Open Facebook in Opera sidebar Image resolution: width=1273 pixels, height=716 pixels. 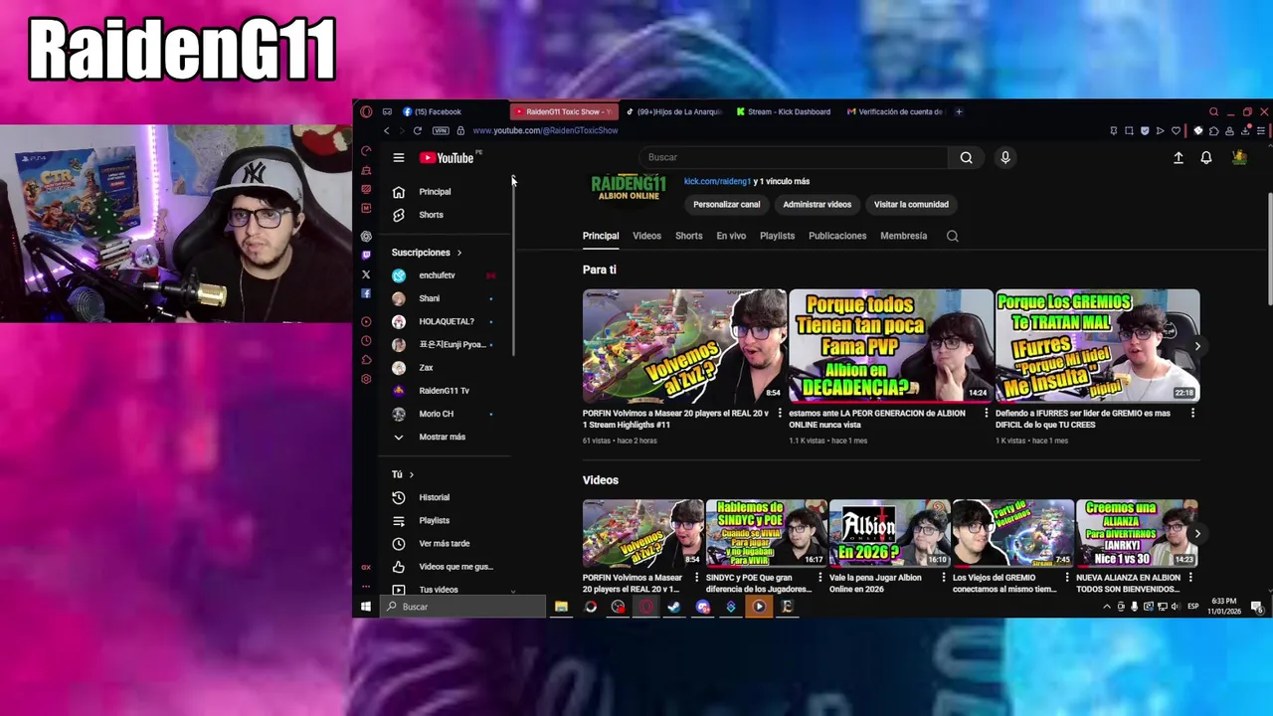[x=366, y=293]
